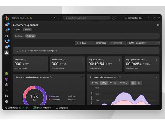Open the Calling phone icon in sidebar

tap(6, 41)
